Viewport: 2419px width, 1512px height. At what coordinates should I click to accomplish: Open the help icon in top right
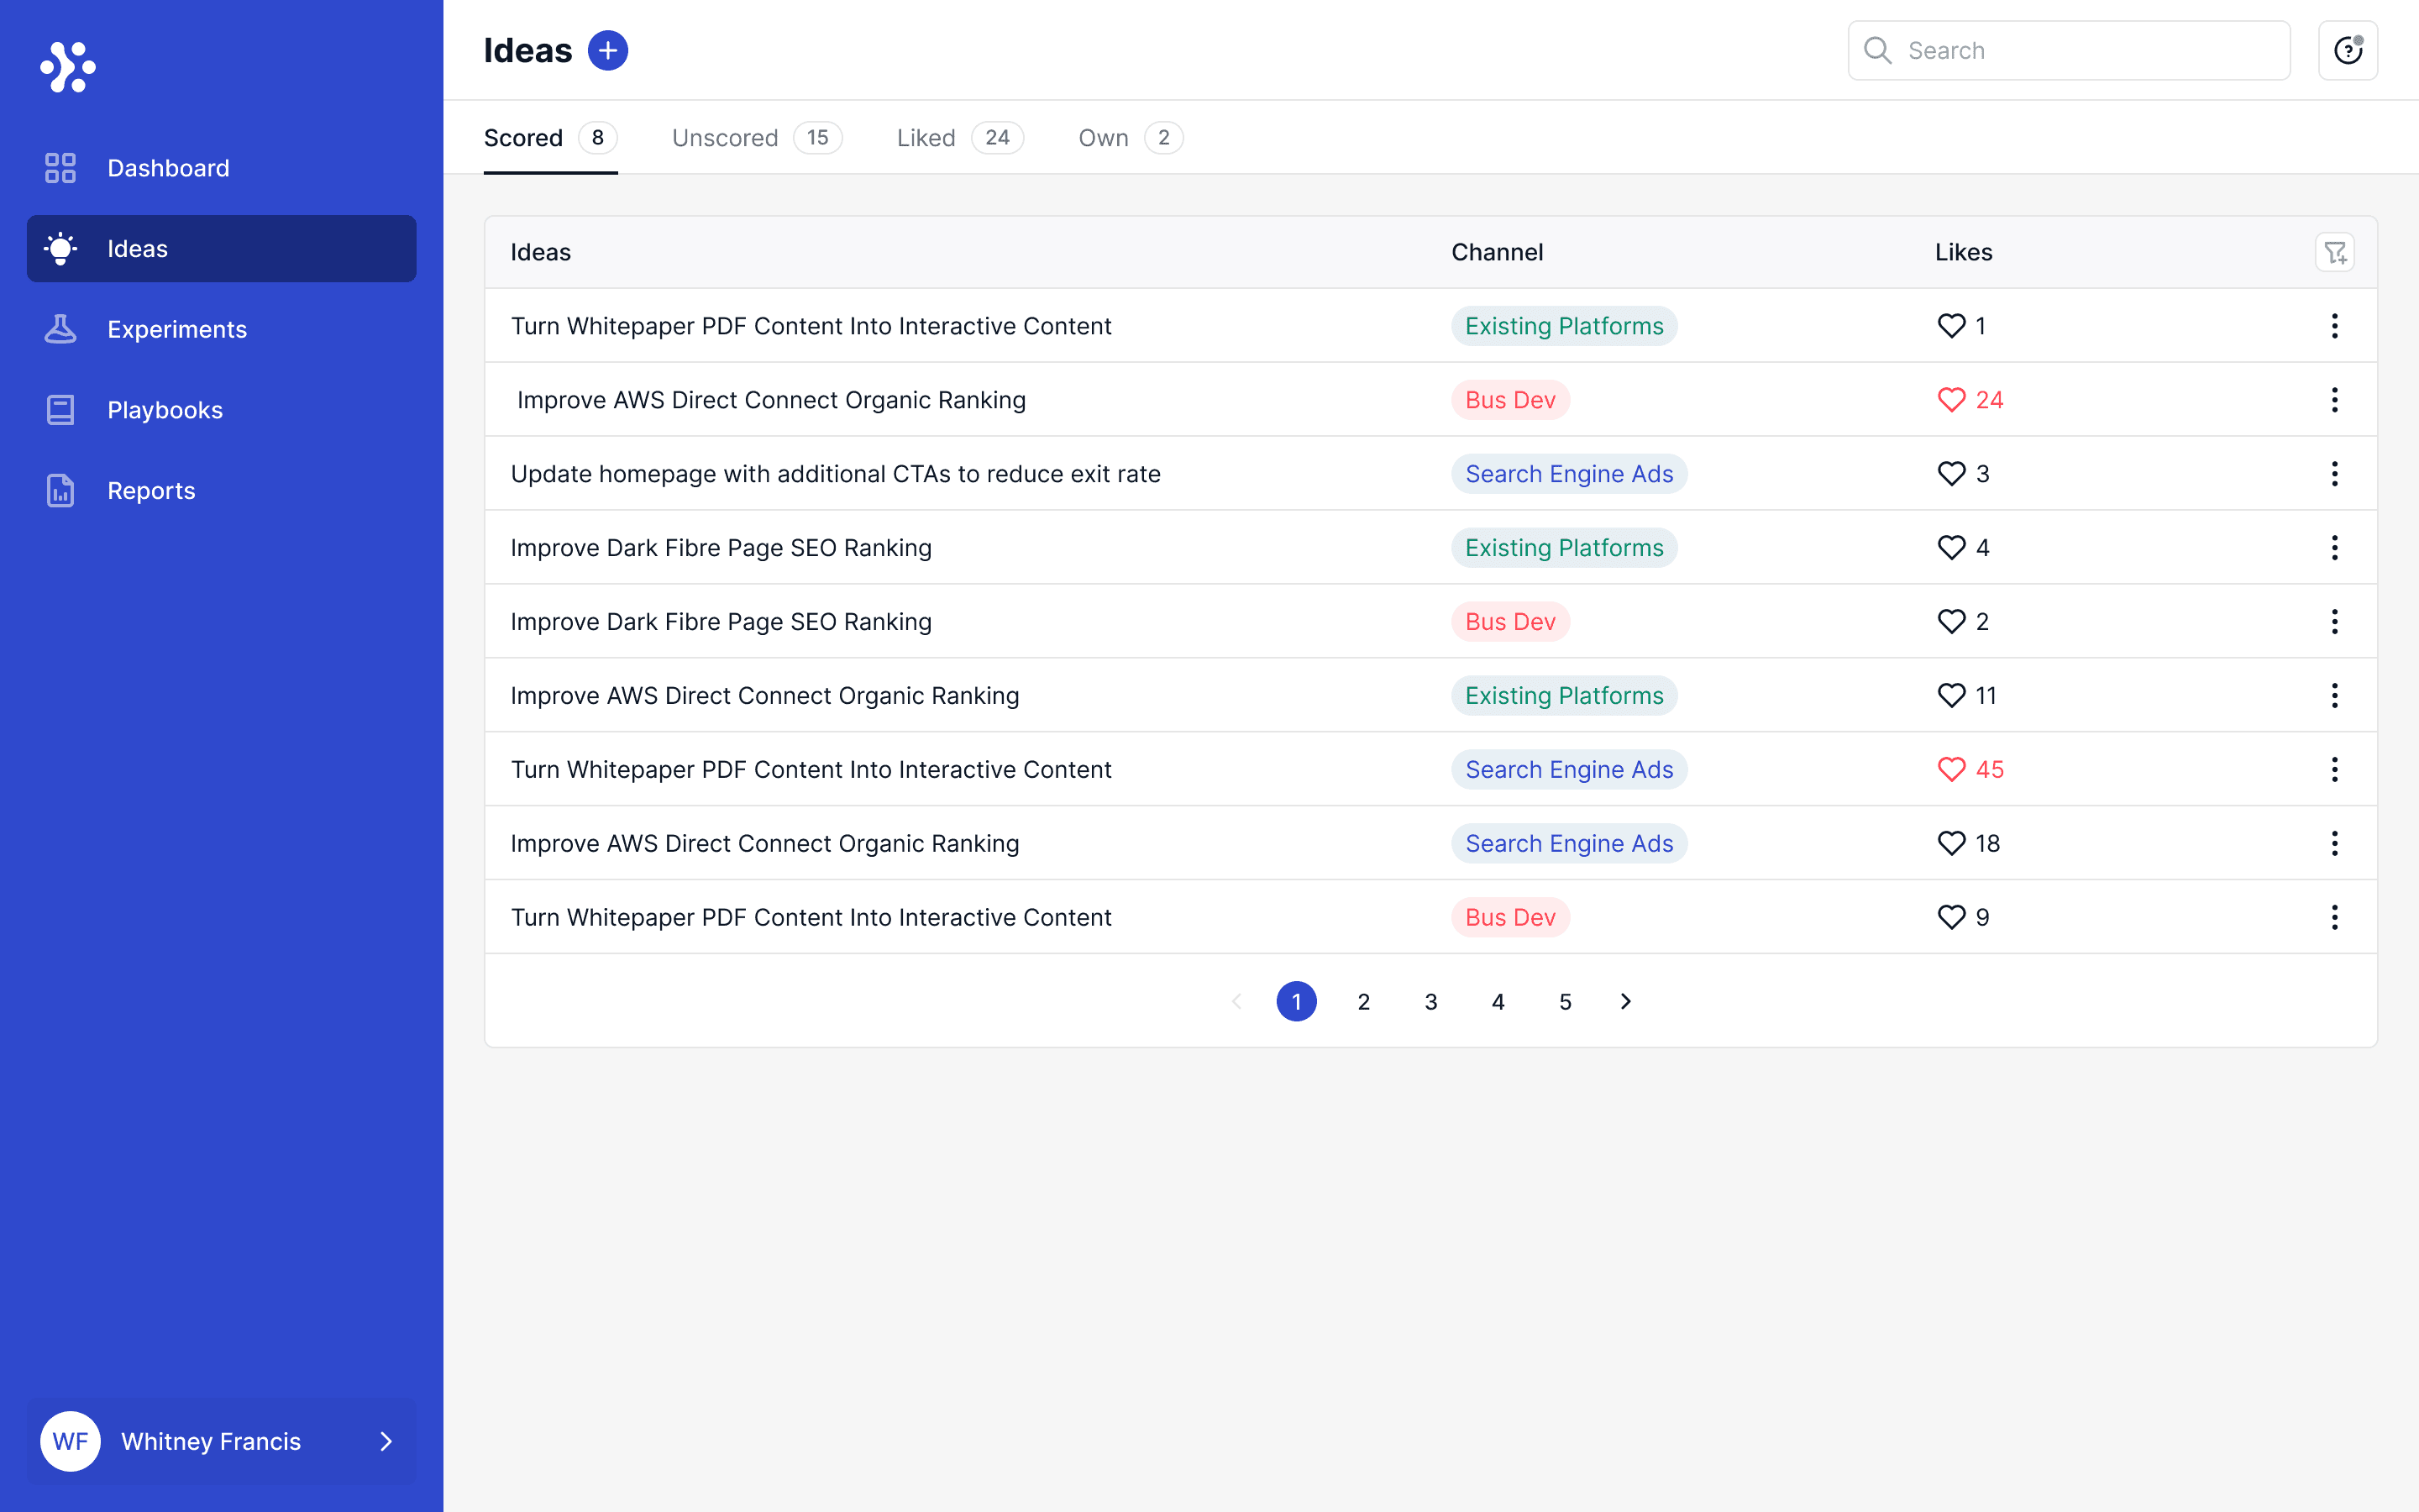pyautogui.click(x=2347, y=50)
